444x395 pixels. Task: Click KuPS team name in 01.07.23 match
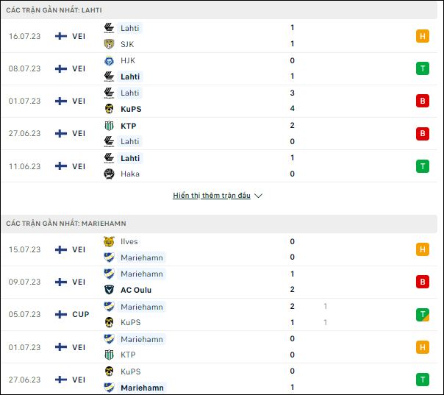pyautogui.click(x=131, y=109)
